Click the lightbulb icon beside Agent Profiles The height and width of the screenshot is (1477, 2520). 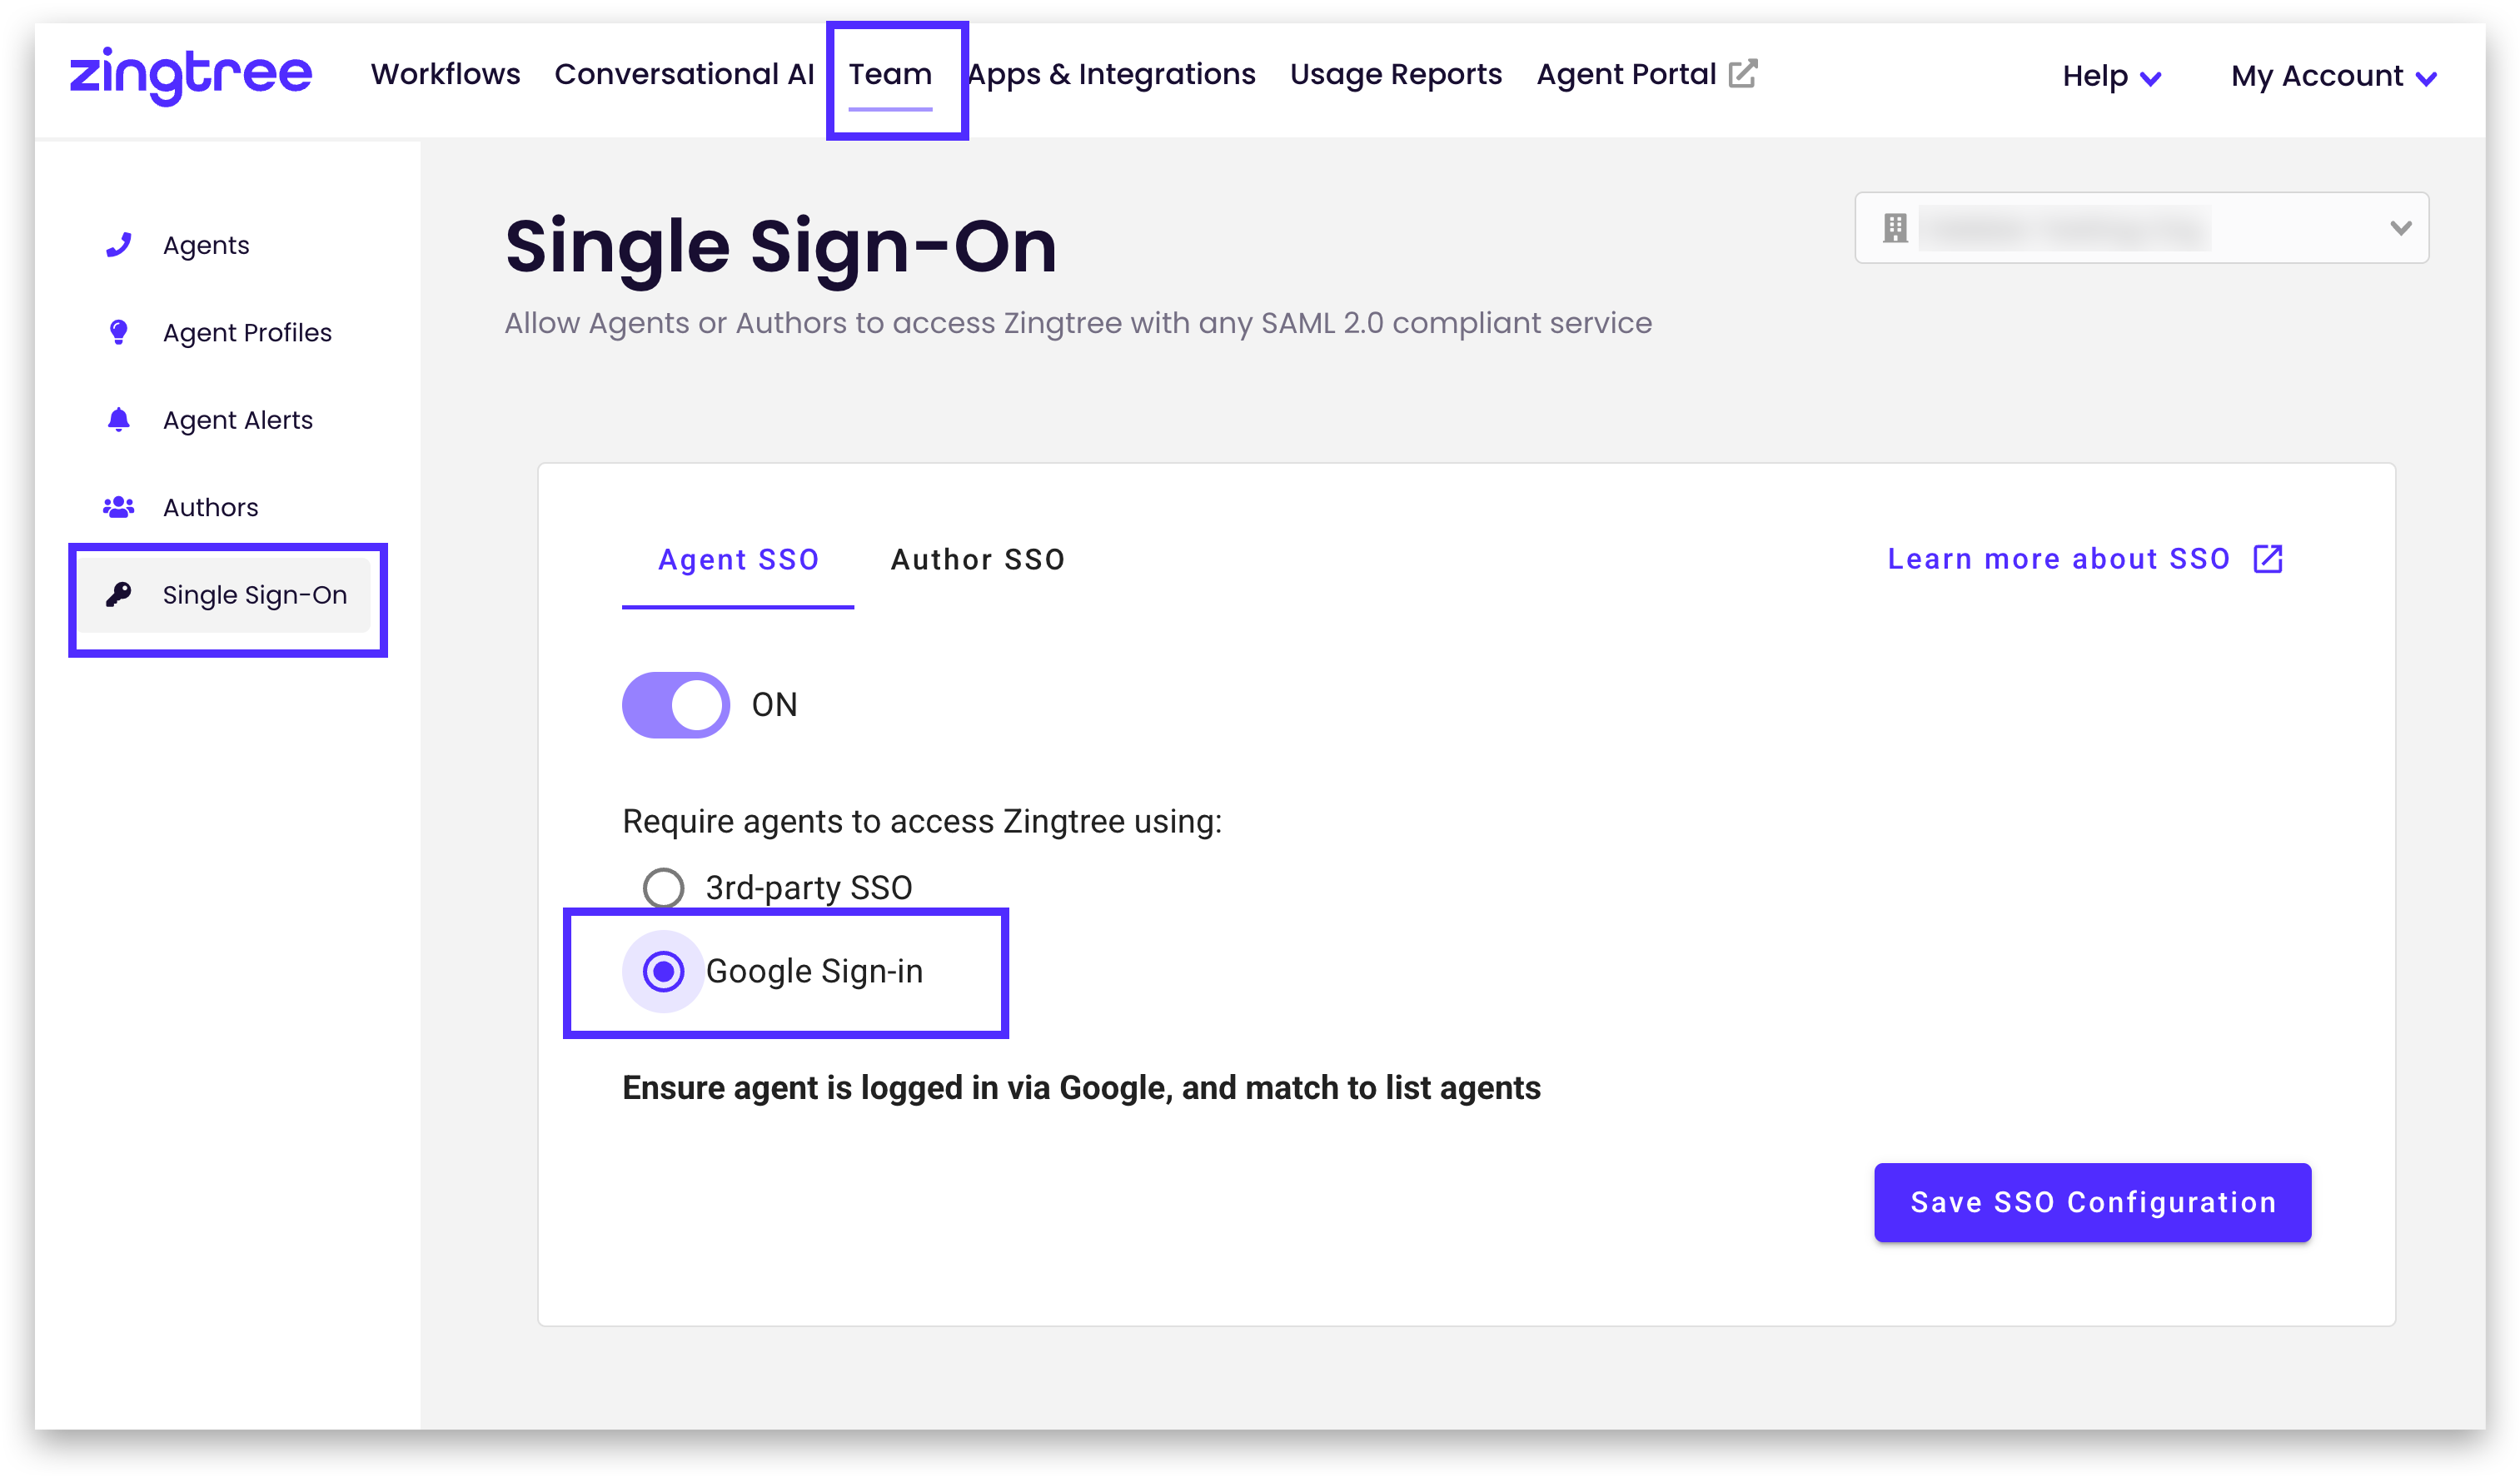119,332
